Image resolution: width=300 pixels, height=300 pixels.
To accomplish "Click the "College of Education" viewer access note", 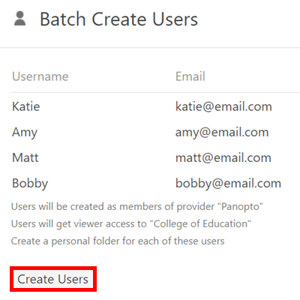I will [131, 223].
